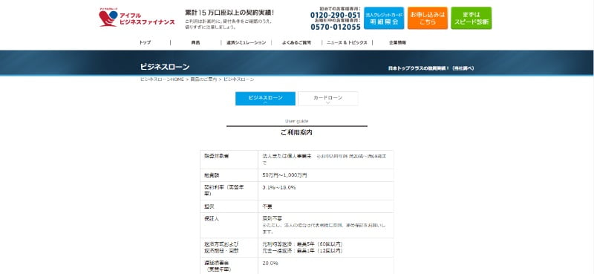
Task: Click the 日本トップクラスの融資実績 banner text
Action: [x=431, y=68]
